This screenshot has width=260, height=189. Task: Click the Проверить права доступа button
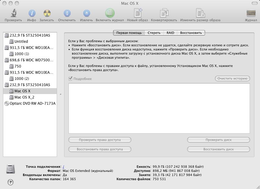click(100, 140)
